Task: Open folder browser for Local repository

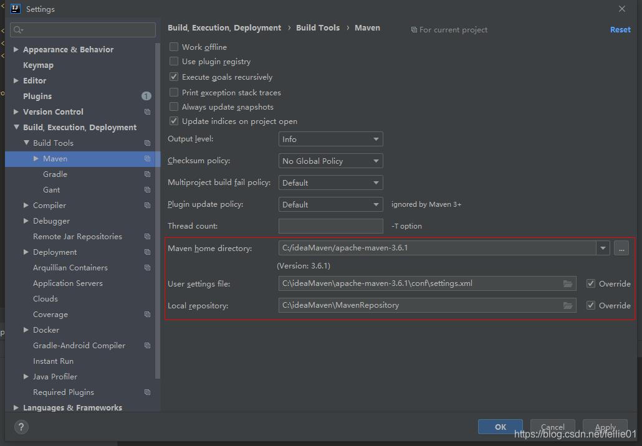Action: 567,305
